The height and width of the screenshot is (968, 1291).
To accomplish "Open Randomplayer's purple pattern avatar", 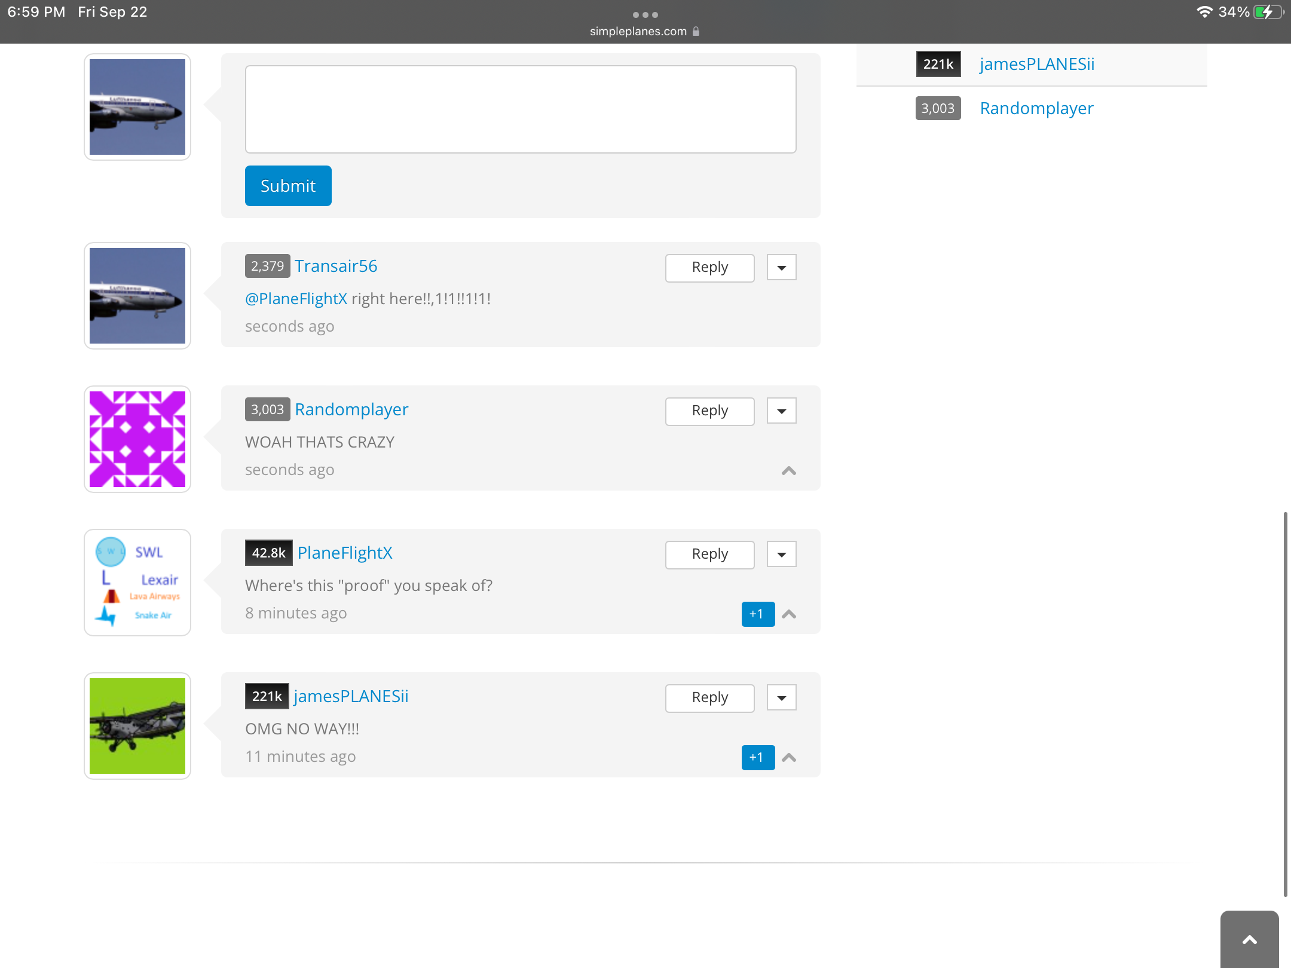I will coord(137,439).
